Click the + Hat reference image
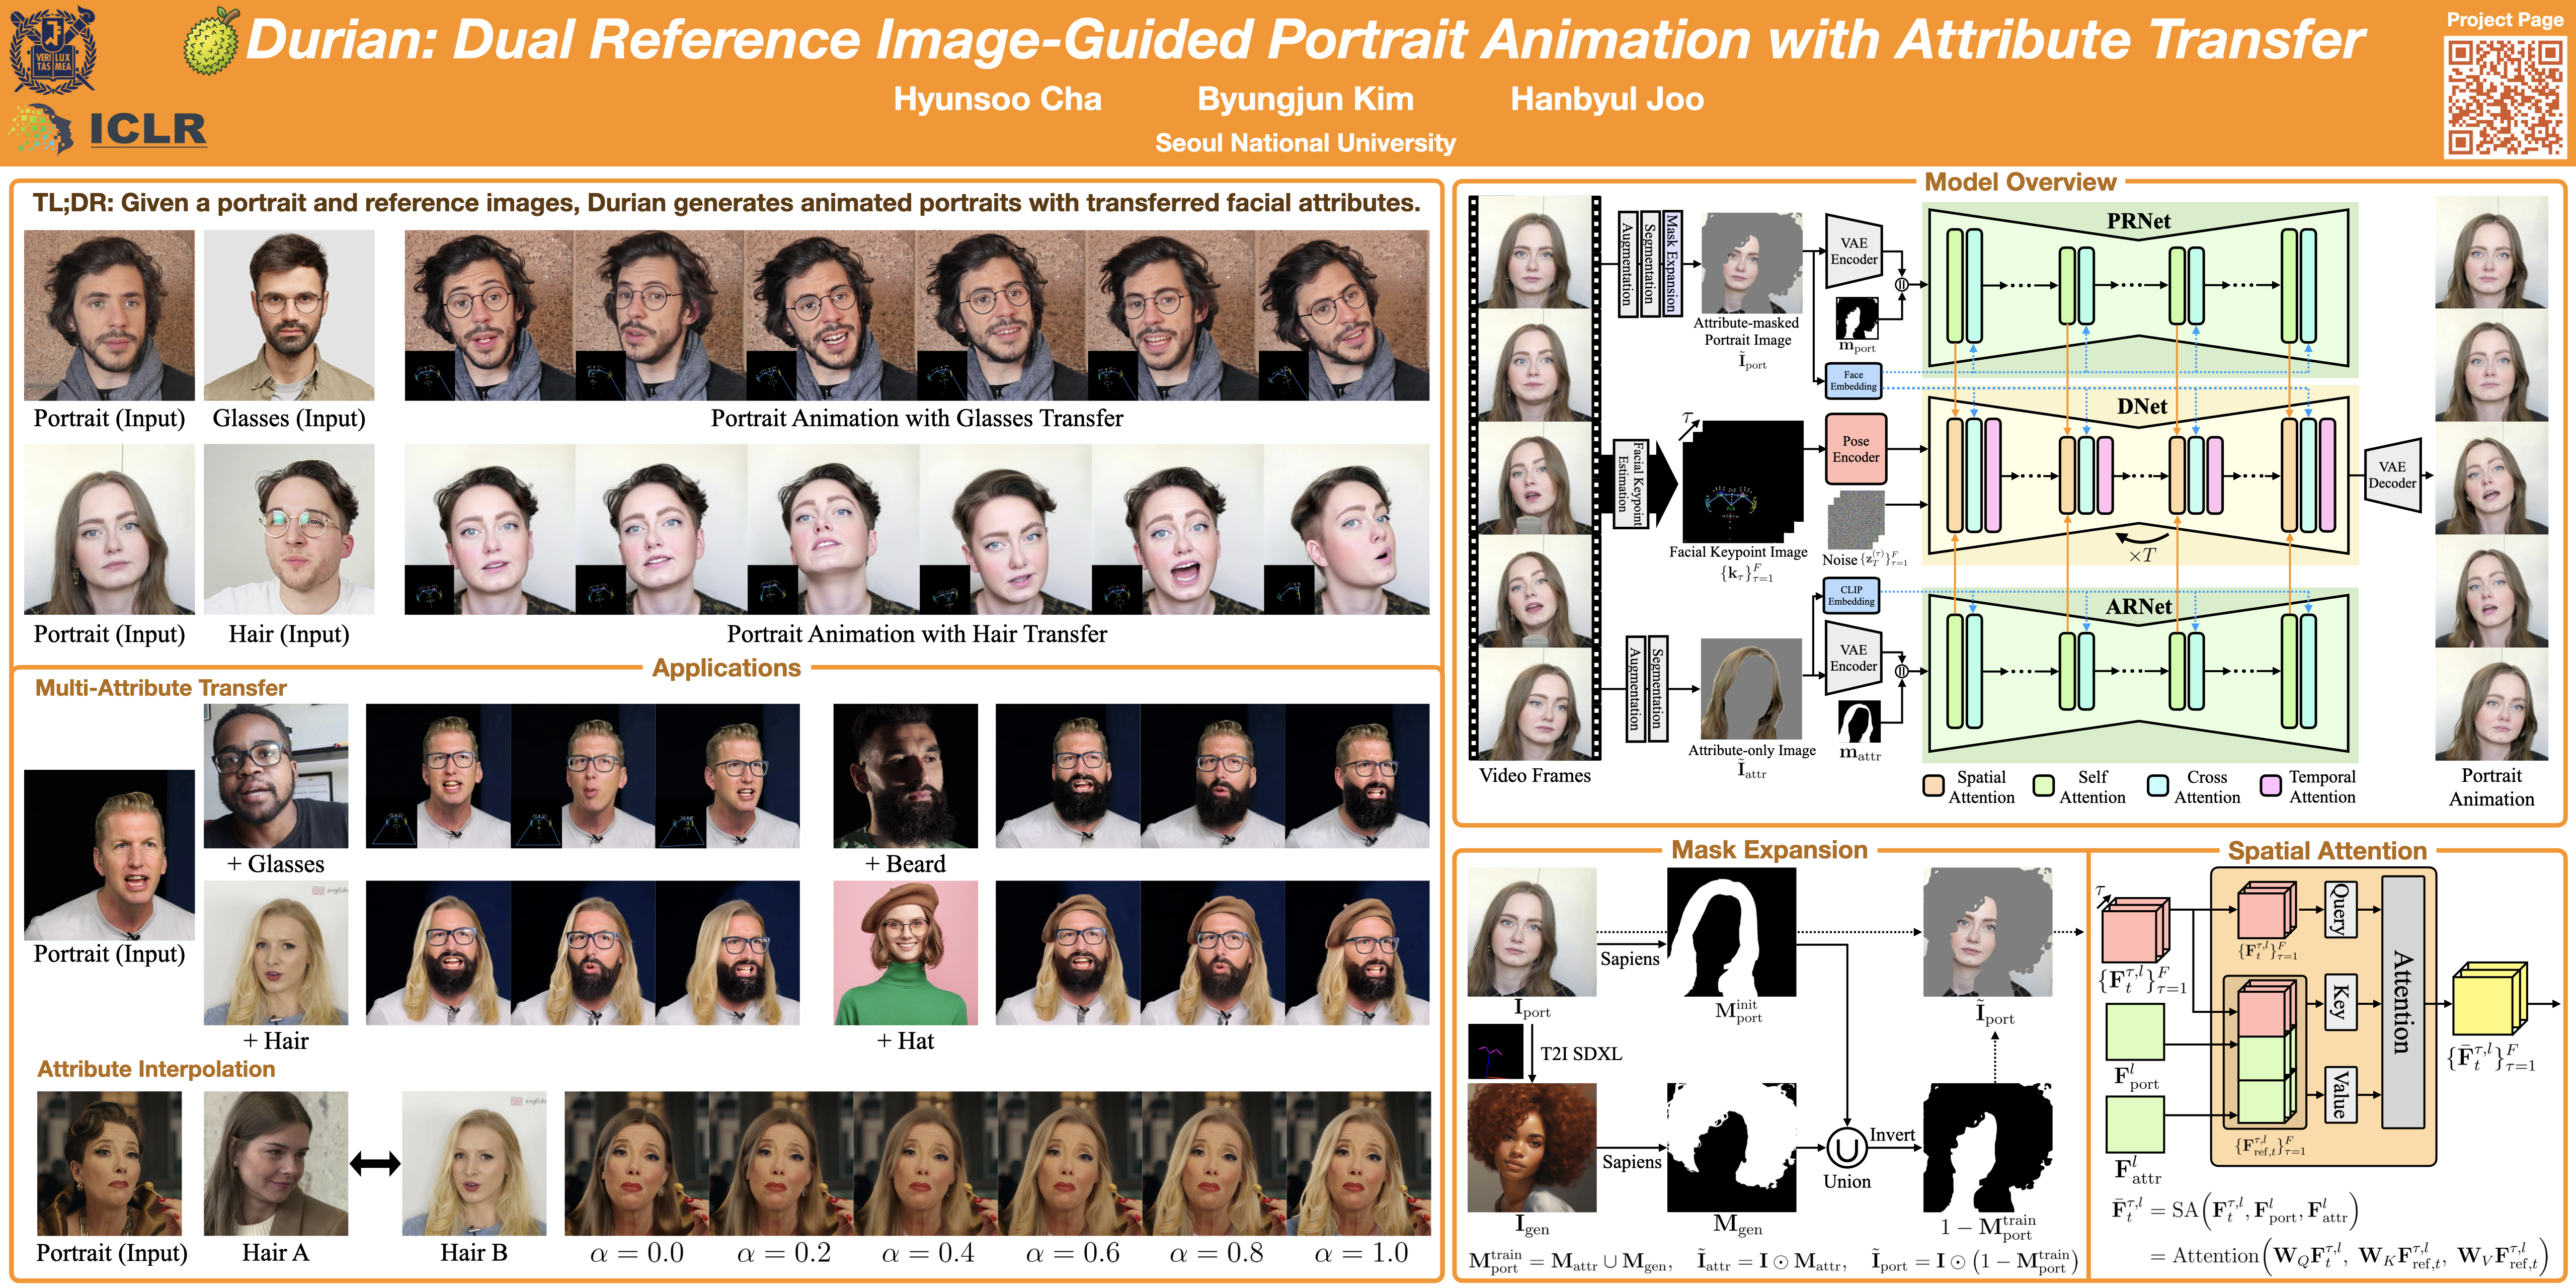The height and width of the screenshot is (1288, 2576). (x=905, y=952)
